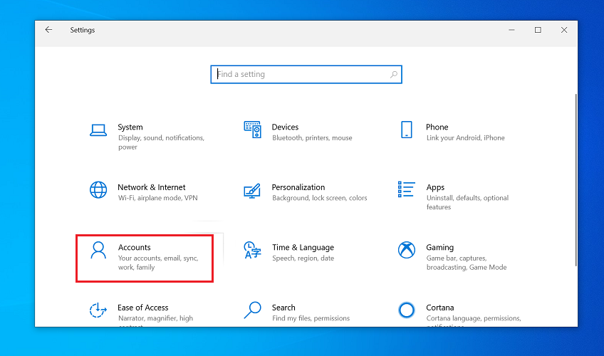Open the Cortana circle icon
This screenshot has height=356, width=604.
(x=407, y=310)
